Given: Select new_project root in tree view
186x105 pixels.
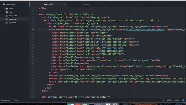Looking at the screenshot, I should (11, 4).
